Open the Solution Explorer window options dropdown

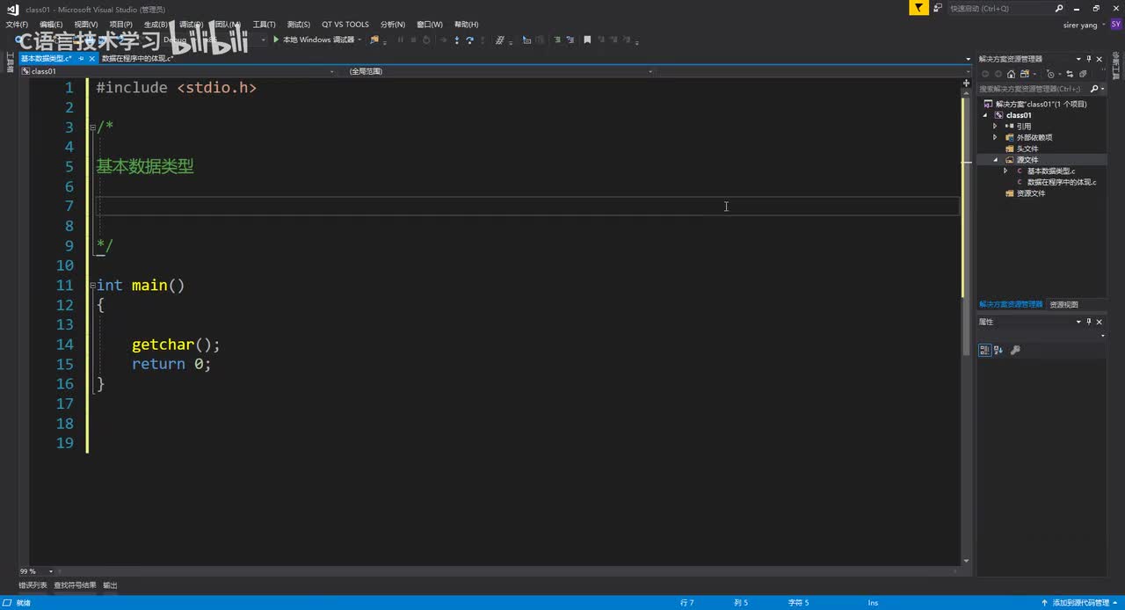[1078, 59]
